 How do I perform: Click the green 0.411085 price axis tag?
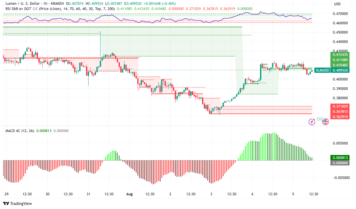click(x=340, y=60)
